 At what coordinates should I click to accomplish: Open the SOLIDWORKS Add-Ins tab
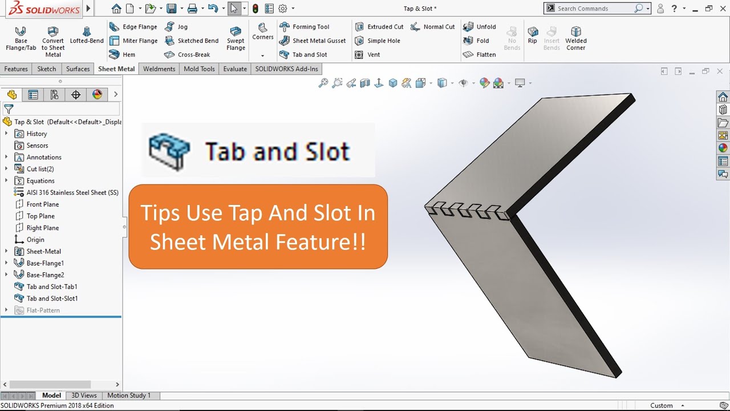[x=287, y=69]
